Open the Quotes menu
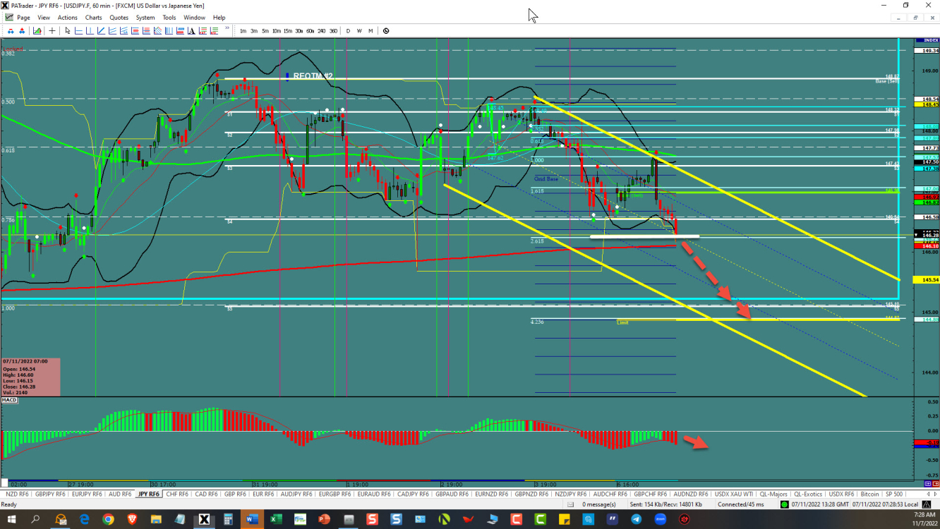 pos(119,18)
